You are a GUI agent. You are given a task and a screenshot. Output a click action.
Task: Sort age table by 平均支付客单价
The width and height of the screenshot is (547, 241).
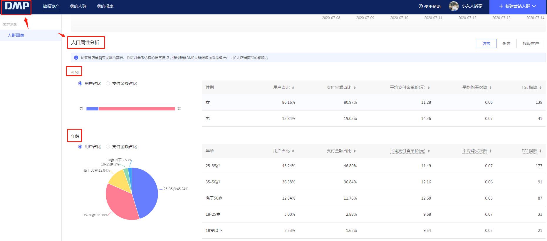(x=429, y=151)
